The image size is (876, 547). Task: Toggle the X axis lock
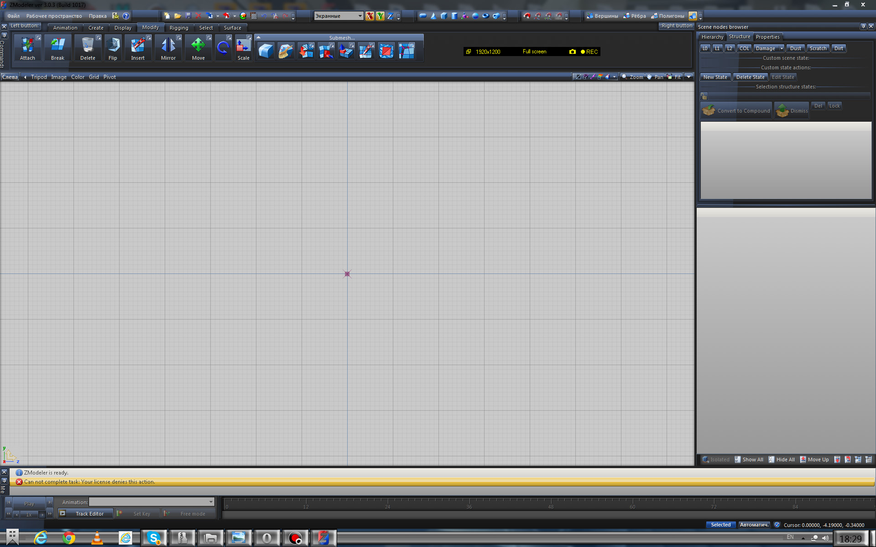tap(370, 16)
